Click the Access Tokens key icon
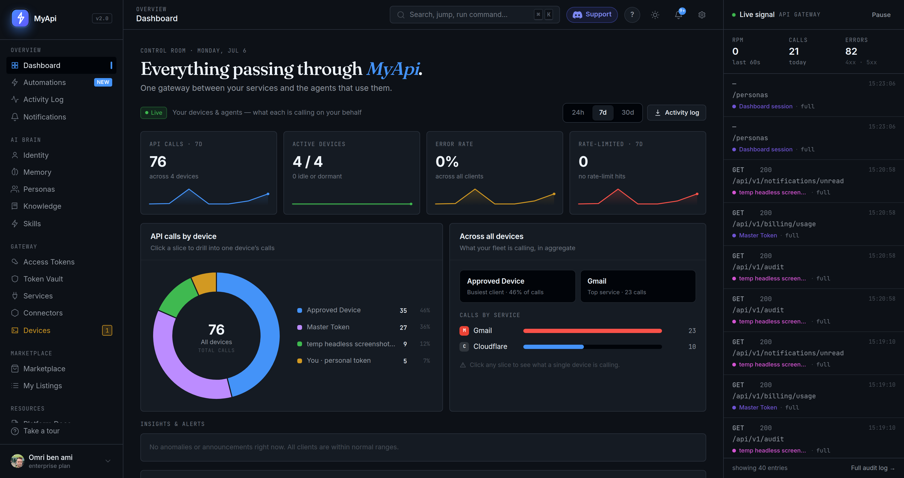904x478 pixels. coord(15,262)
